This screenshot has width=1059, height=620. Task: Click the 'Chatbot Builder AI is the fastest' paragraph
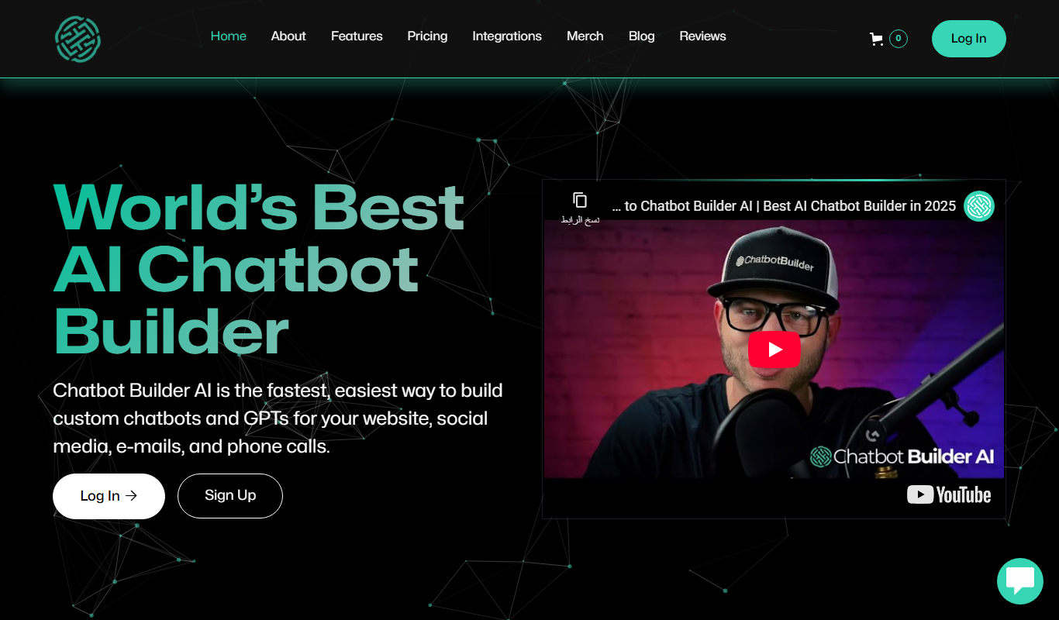278,418
